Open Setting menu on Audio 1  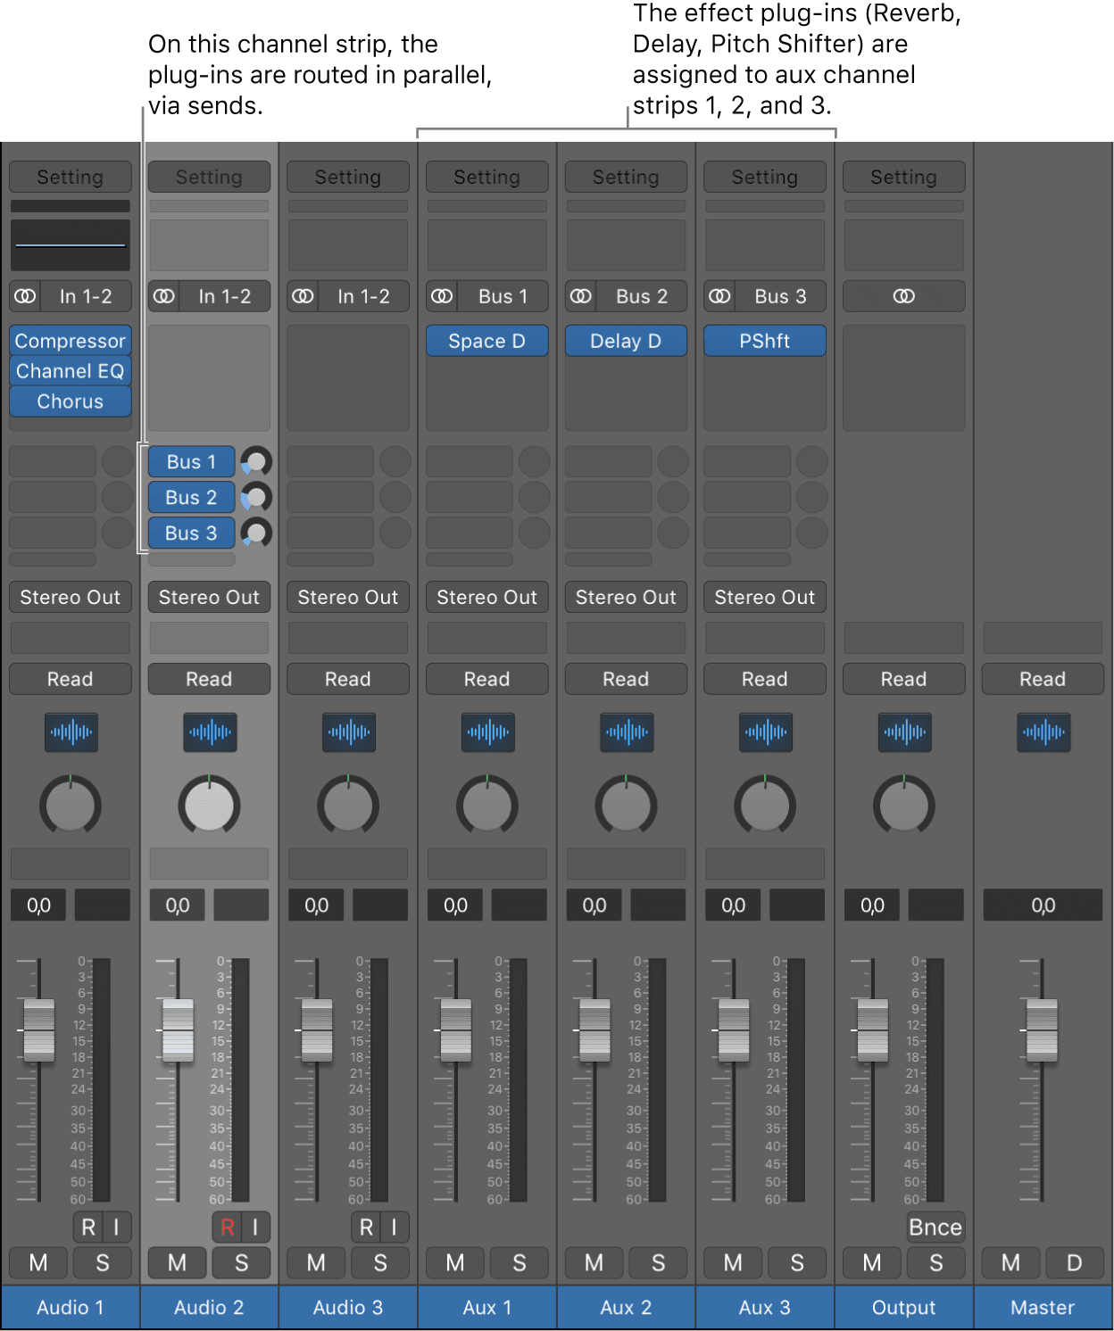pos(71,177)
